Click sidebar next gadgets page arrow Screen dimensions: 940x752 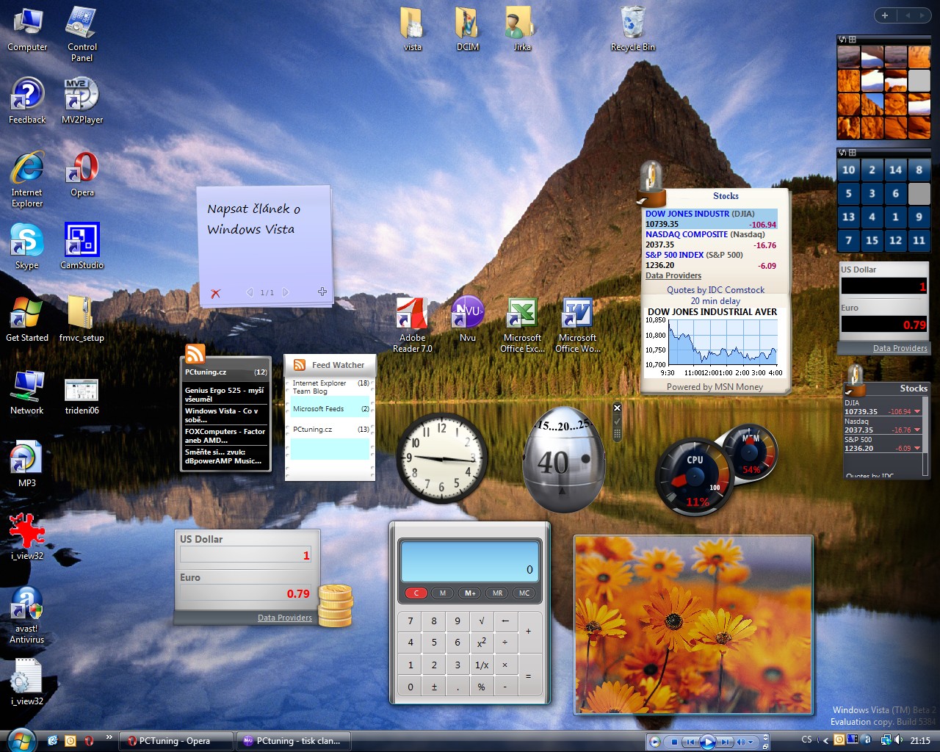tap(922, 15)
